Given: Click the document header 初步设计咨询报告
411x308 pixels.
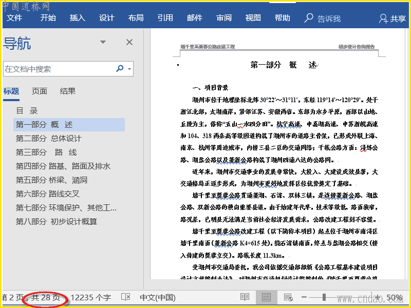Looking at the screenshot, I should (x=357, y=47).
